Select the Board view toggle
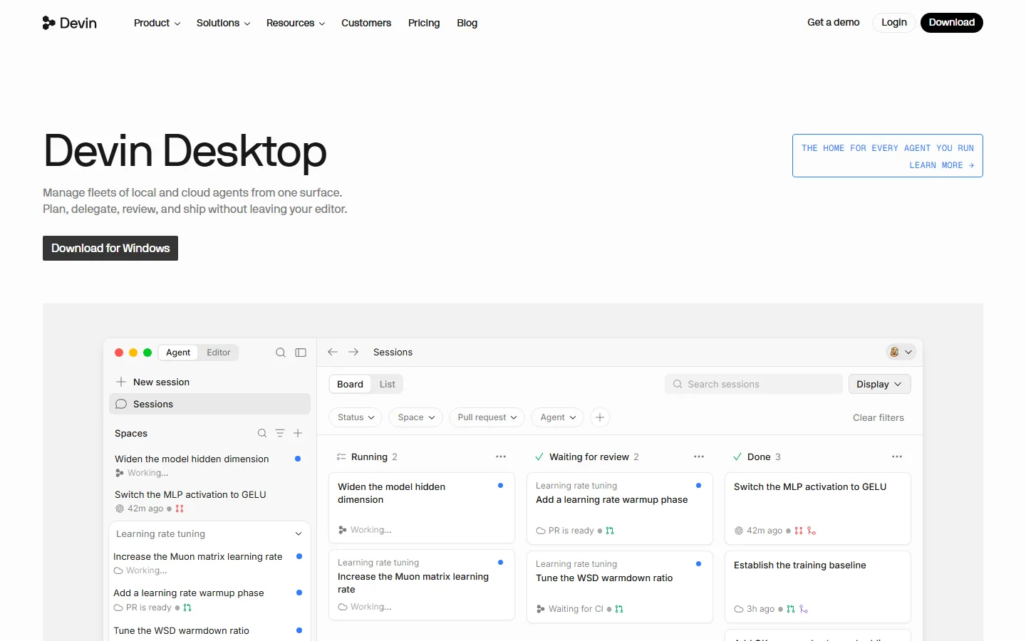Screen dimensions: 1026x641 point(350,384)
